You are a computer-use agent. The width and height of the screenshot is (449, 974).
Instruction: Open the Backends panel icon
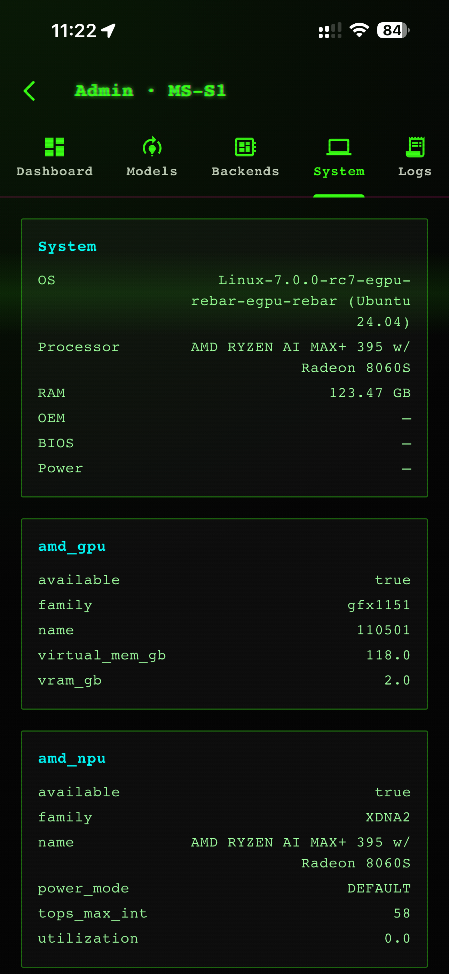point(245,147)
